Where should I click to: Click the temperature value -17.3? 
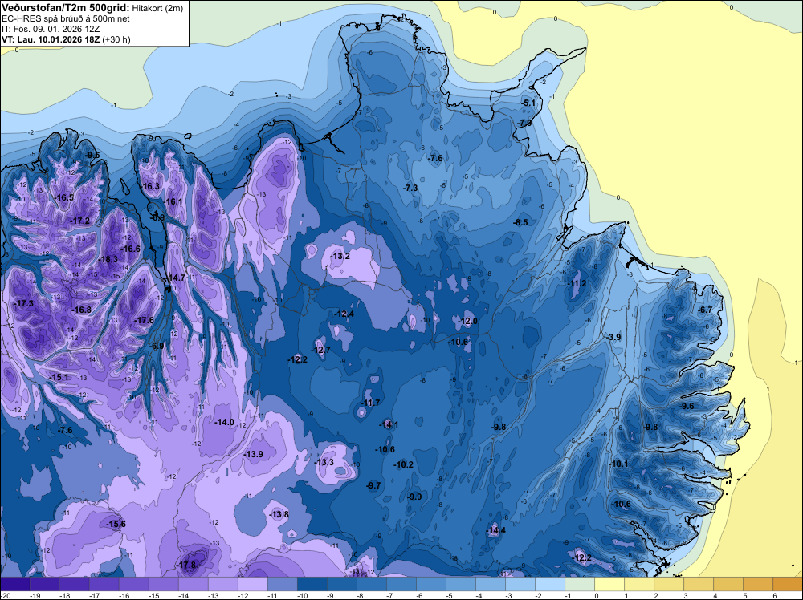pos(23,303)
